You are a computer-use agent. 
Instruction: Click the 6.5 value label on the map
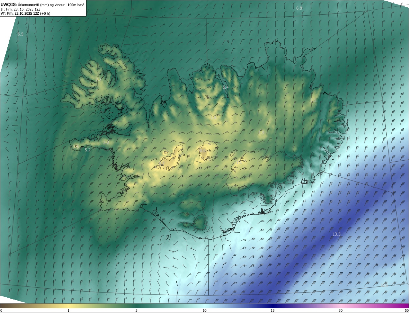pos(20,34)
